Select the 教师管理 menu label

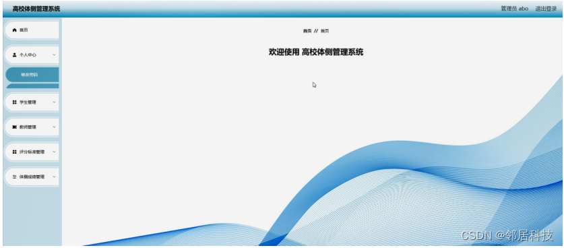(x=28, y=127)
